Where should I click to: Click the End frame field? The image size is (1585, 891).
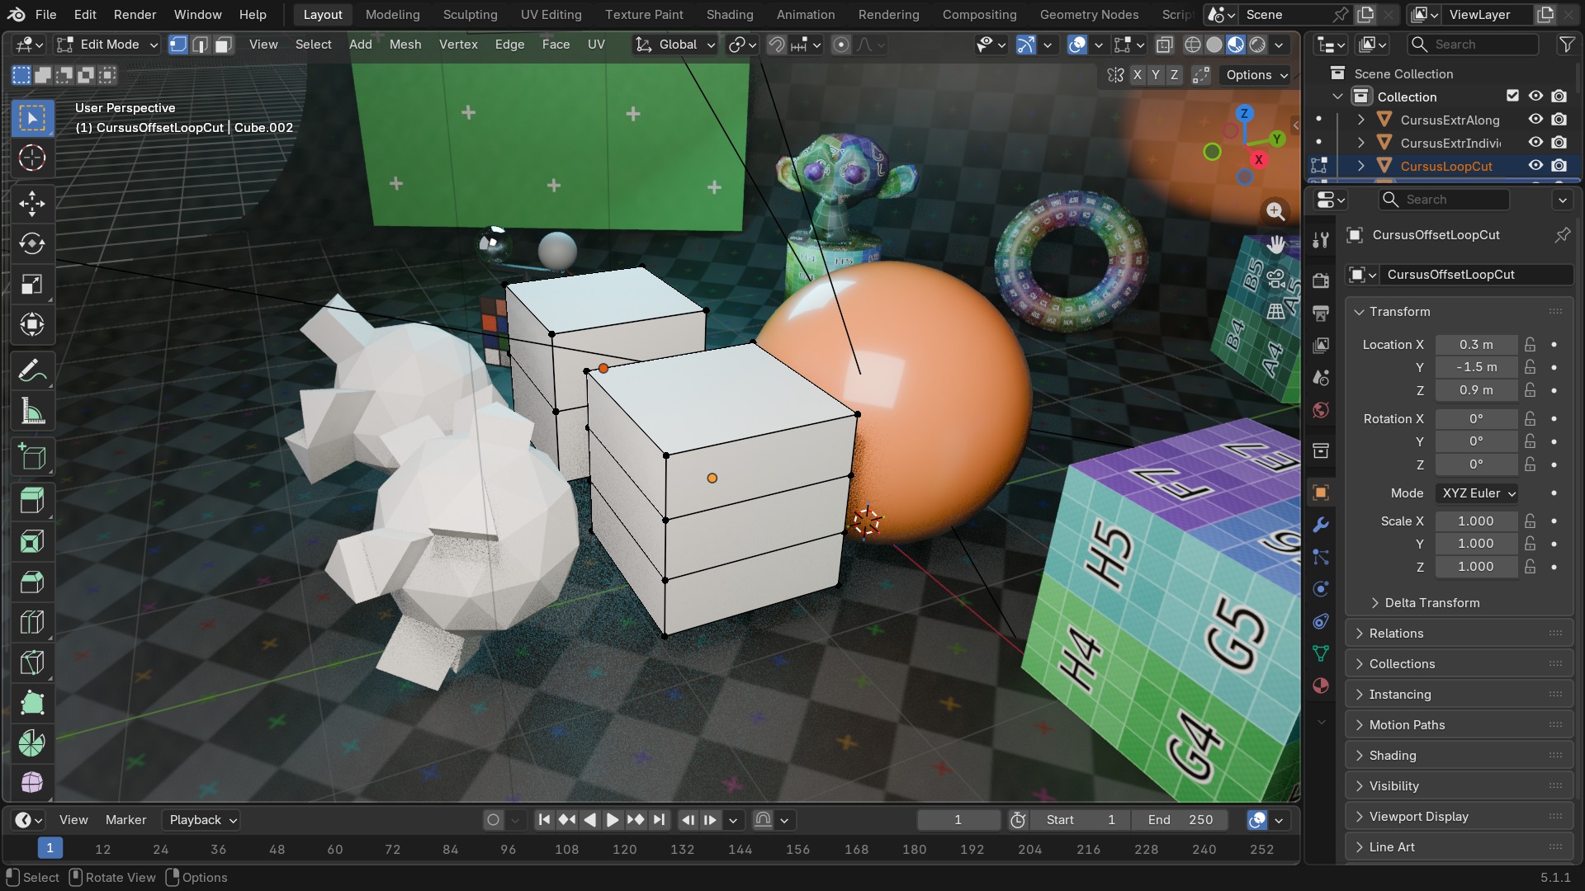(x=1180, y=820)
